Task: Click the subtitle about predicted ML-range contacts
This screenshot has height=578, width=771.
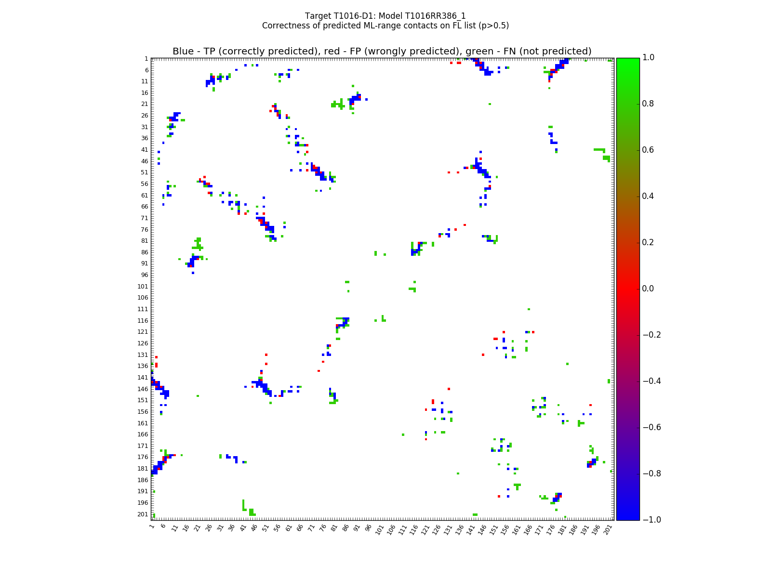Action: tap(385, 26)
